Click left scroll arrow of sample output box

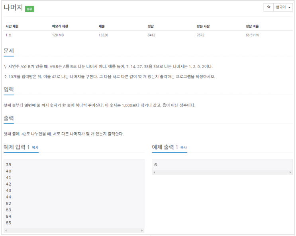155,172
